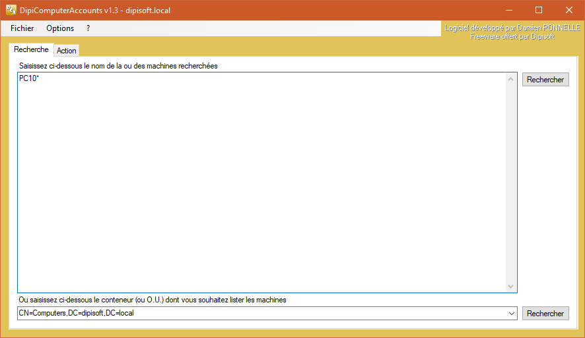The width and height of the screenshot is (585, 338).
Task: Maximize the DipiComputerAccounts window
Action: (539, 10)
